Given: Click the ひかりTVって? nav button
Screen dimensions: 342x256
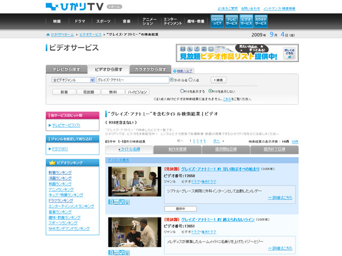Looking at the screenshot, I should click(217, 21).
